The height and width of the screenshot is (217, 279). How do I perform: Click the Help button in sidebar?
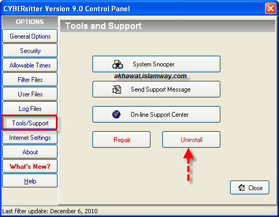30,181
